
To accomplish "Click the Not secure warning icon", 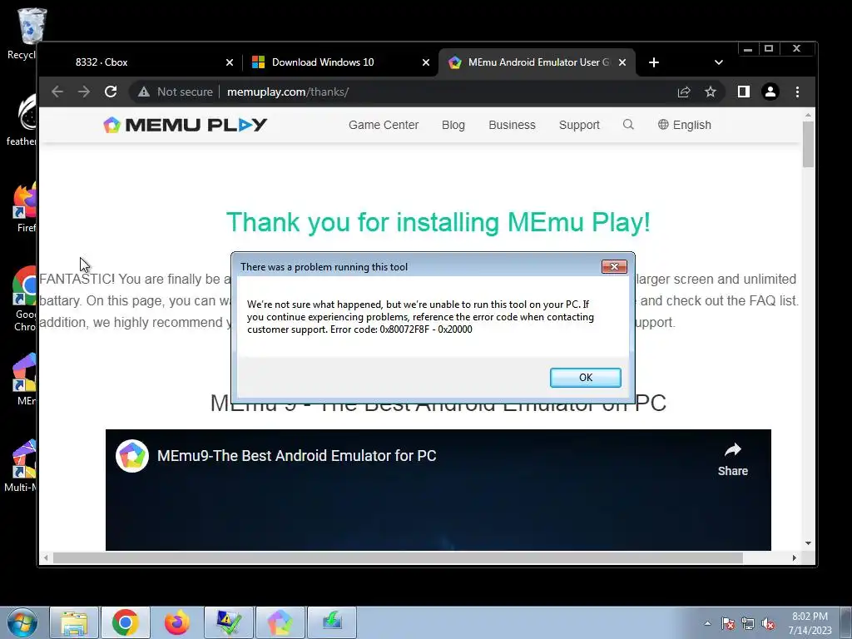I will (143, 92).
